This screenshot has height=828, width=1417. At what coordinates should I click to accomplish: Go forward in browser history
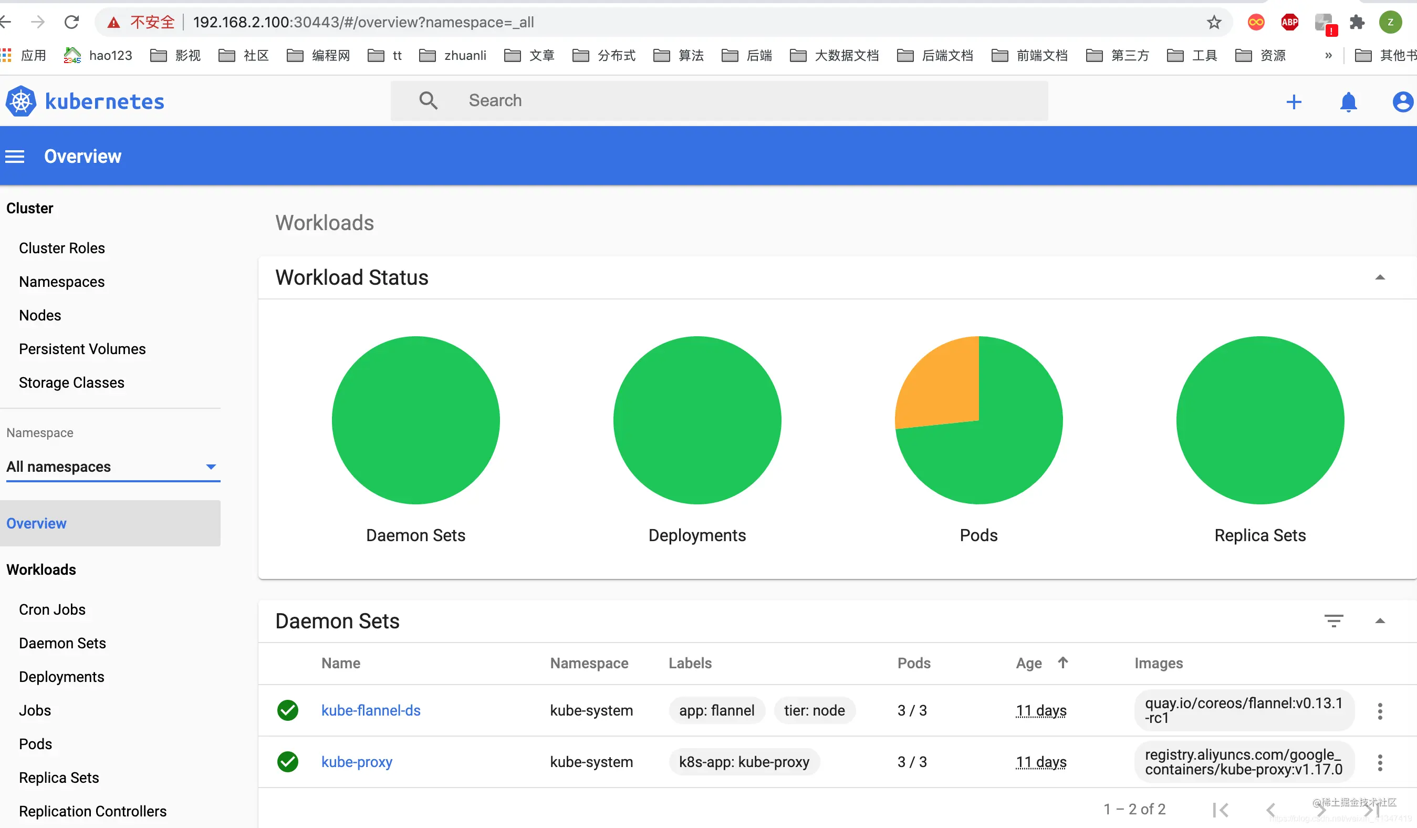point(38,22)
